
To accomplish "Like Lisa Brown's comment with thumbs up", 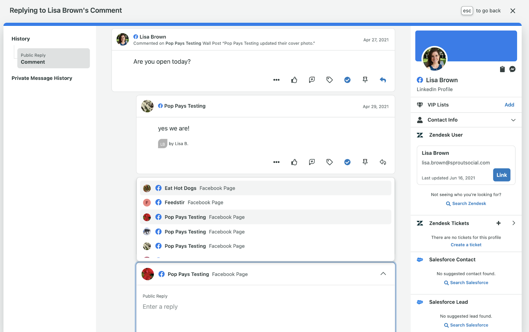I will pos(294,80).
